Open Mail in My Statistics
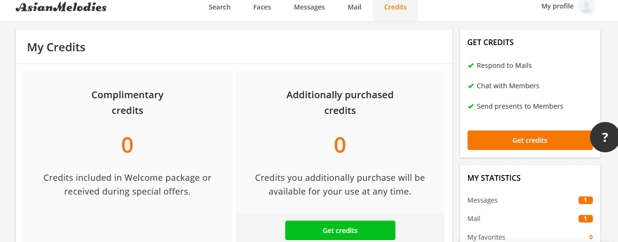The width and height of the screenshot is (618, 242). (474, 219)
